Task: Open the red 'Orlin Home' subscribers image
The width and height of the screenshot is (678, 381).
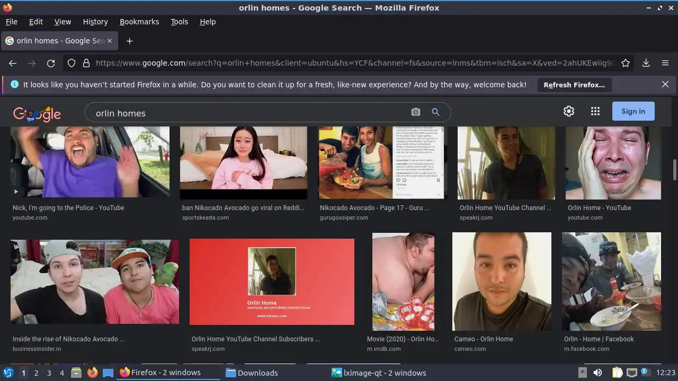Action: (x=272, y=282)
